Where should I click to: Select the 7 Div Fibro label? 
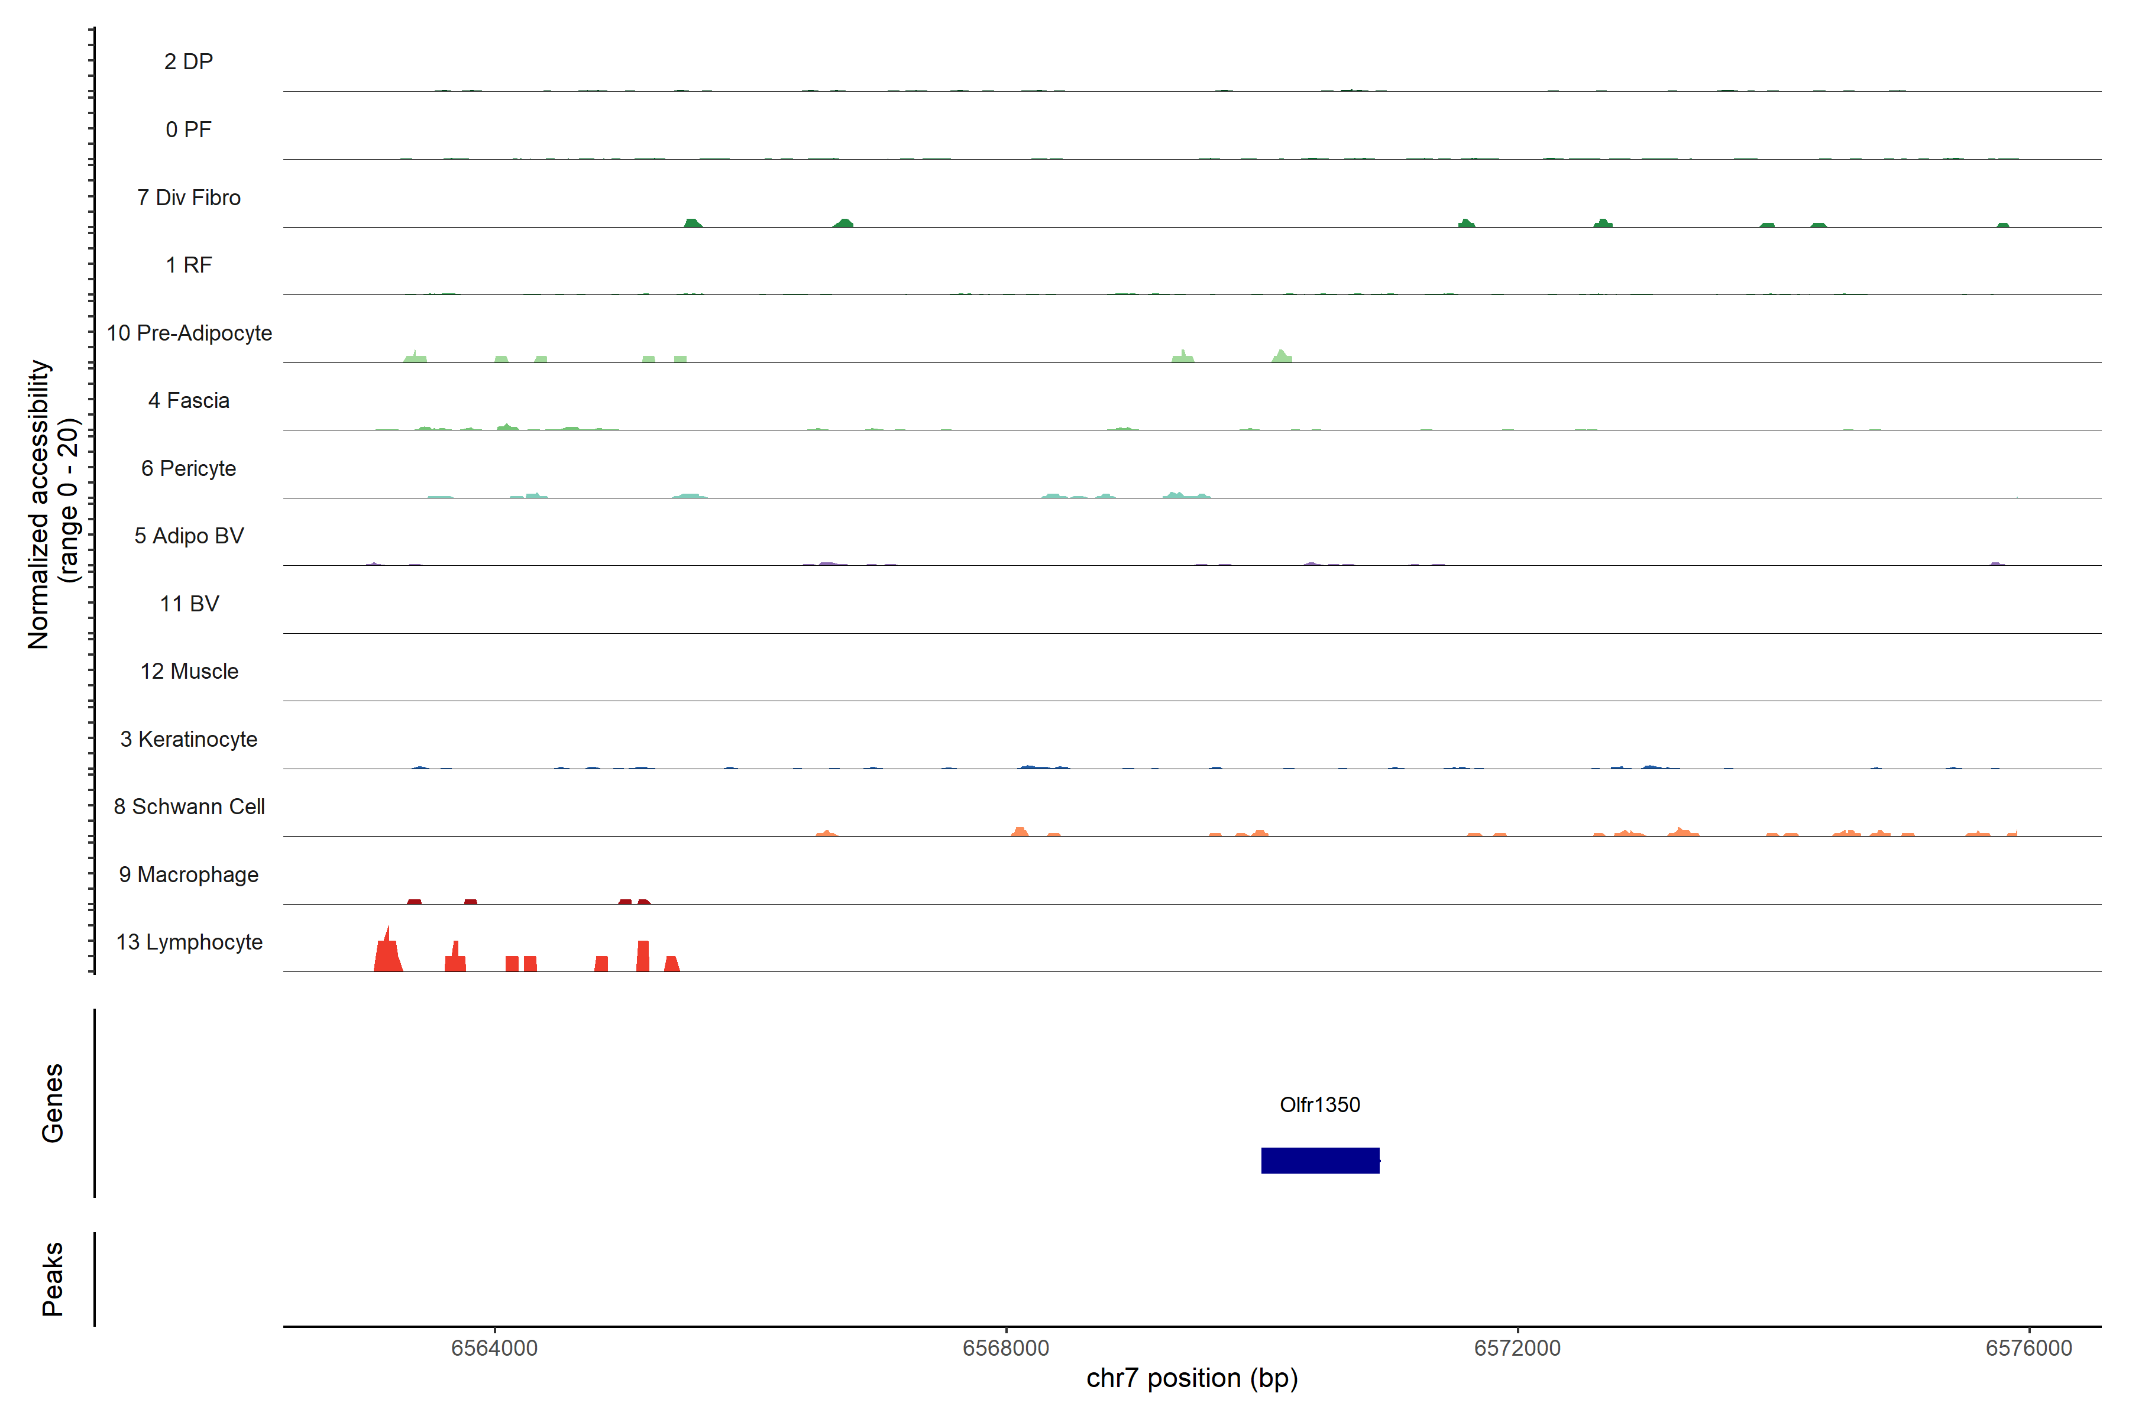pos(188,197)
